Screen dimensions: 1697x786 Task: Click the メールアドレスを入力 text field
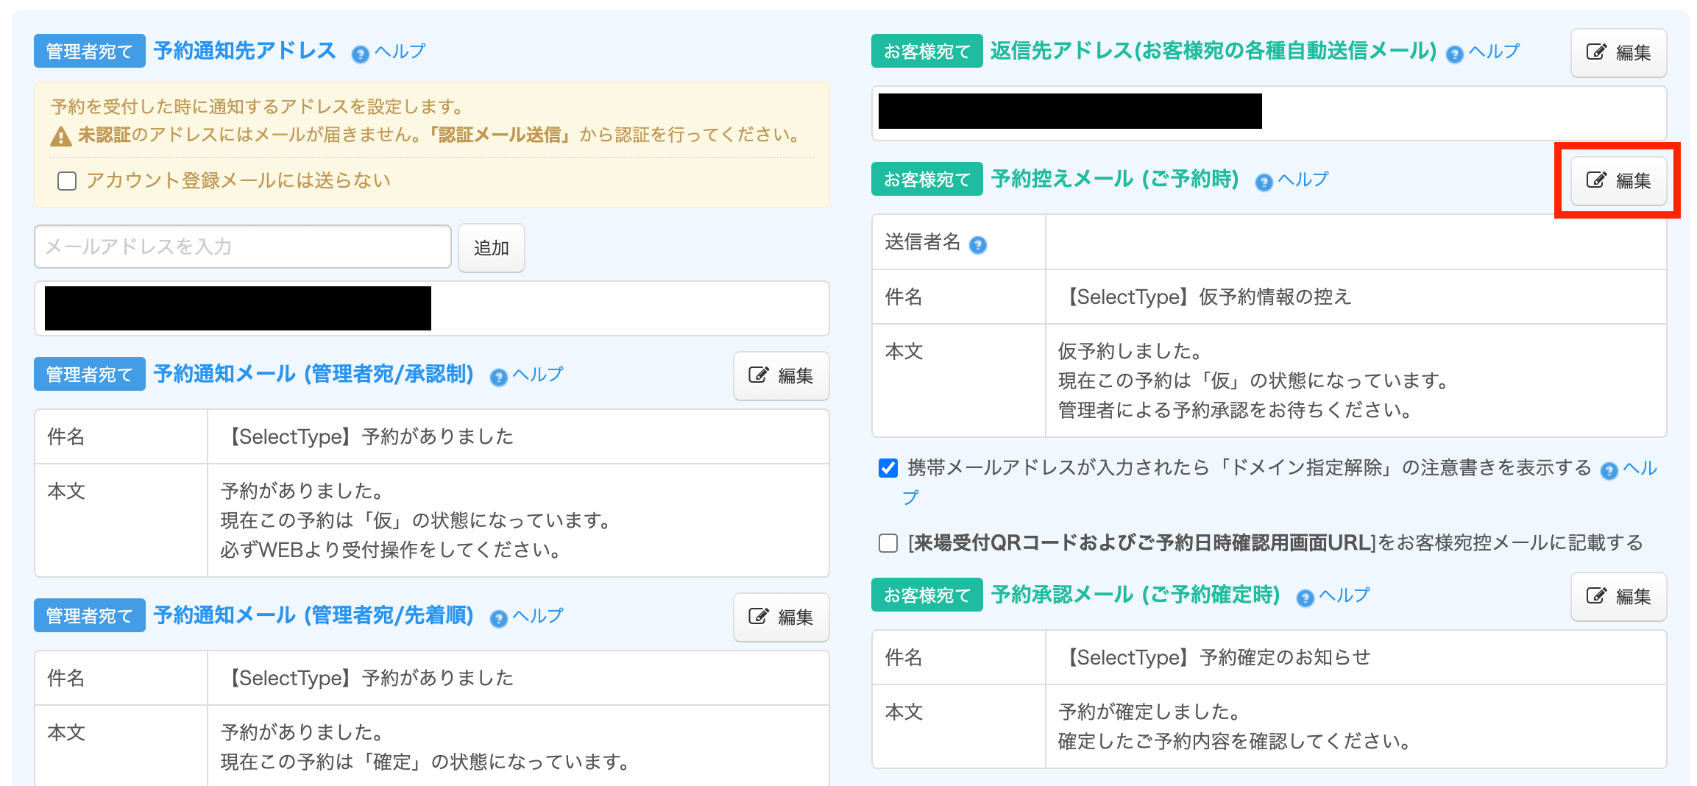coord(242,247)
